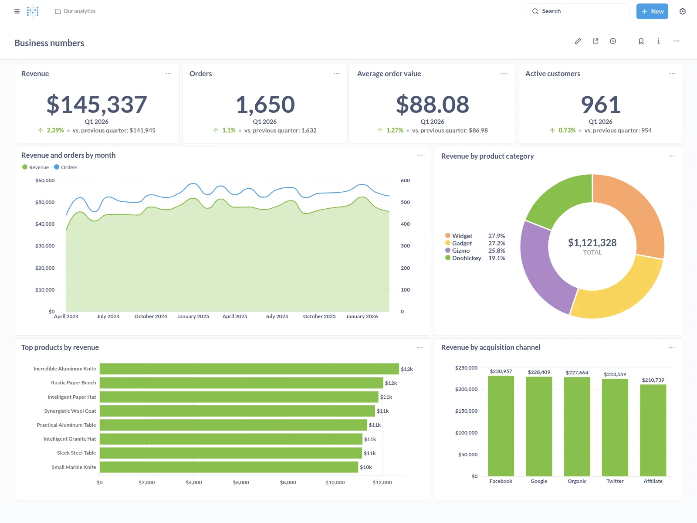Click the Facebook revenue bar
Image resolution: width=697 pixels, height=523 pixels.
[501, 426]
